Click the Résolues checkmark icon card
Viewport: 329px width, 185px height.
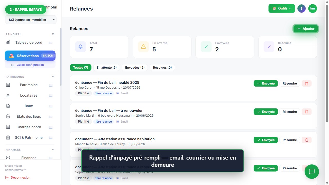coord(287,47)
